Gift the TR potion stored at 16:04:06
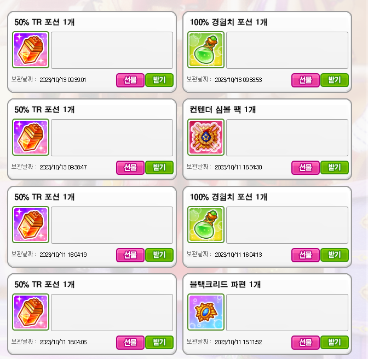 pos(130,343)
